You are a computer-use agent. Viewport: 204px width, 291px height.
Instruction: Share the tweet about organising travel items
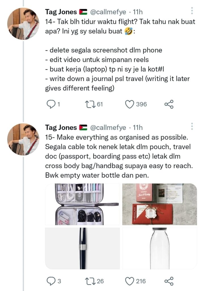click(x=169, y=281)
